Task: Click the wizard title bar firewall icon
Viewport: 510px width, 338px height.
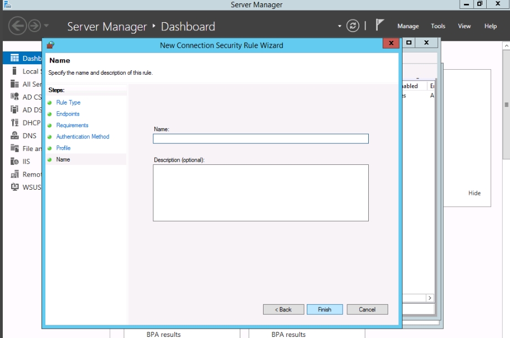Action: (51, 45)
